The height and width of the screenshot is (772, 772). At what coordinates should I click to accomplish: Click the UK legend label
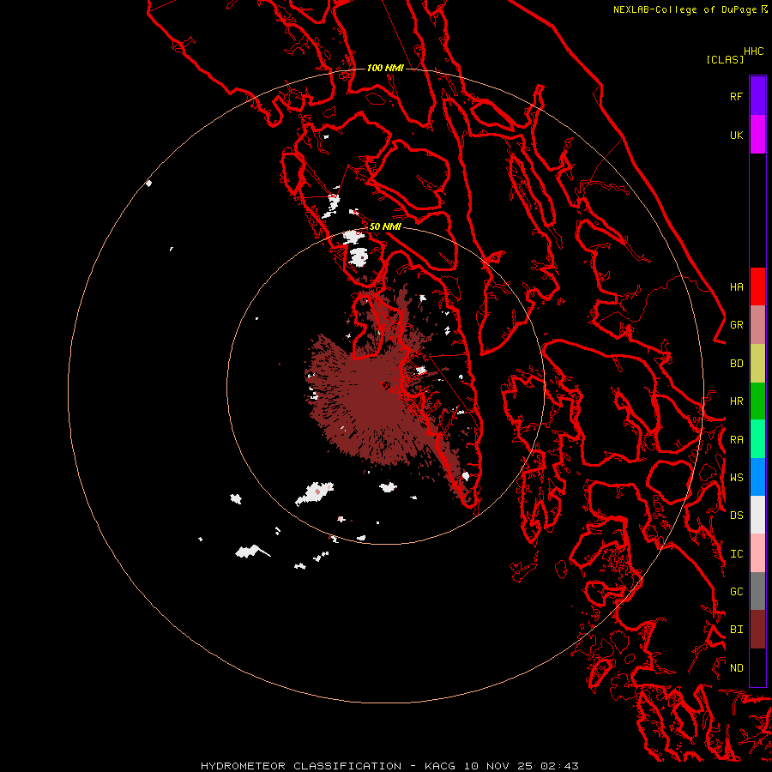(736, 135)
